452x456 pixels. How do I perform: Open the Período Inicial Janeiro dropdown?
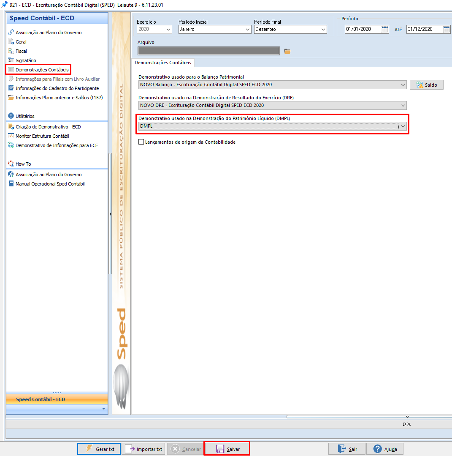tap(247, 30)
